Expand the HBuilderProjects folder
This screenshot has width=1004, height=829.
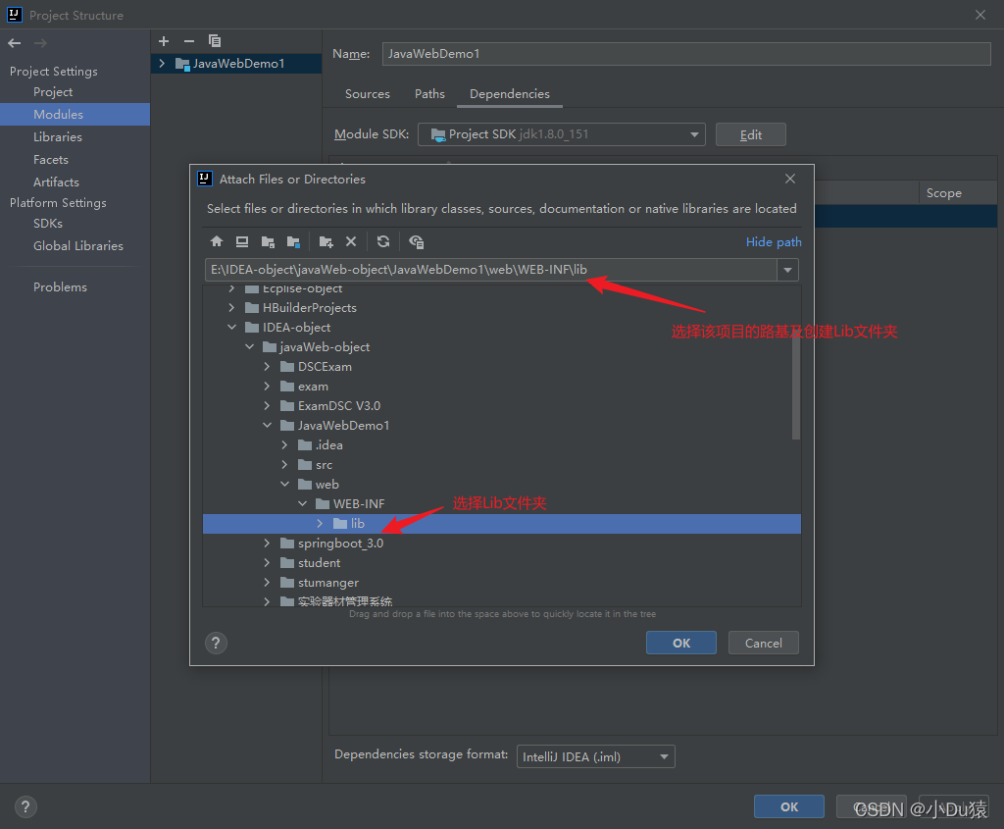(x=231, y=307)
